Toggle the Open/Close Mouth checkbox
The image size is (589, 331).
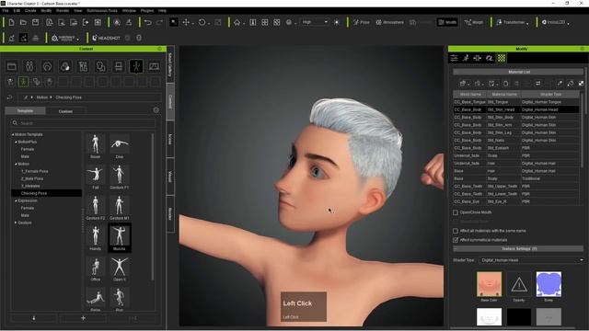tap(456, 212)
